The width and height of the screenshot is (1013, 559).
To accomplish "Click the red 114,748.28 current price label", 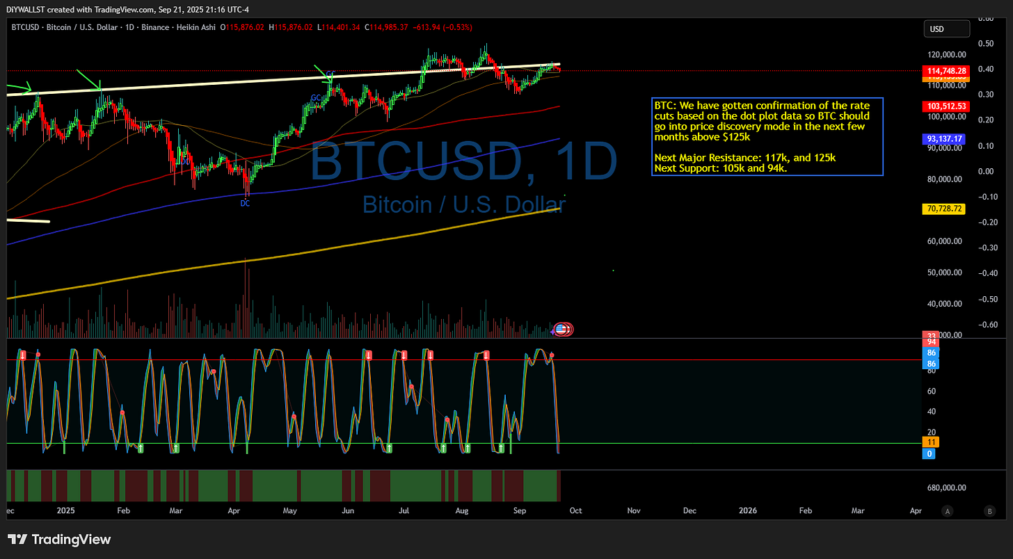I will (x=943, y=72).
